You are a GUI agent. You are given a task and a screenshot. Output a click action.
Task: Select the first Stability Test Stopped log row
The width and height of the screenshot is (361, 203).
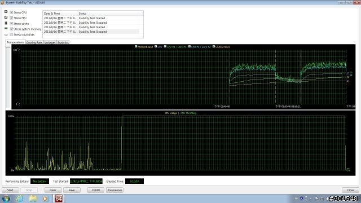91,23
